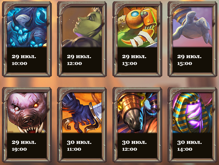Select the 30 июл. 12:00 reveal time
The height and width of the screenshot is (165, 219).
134,146
